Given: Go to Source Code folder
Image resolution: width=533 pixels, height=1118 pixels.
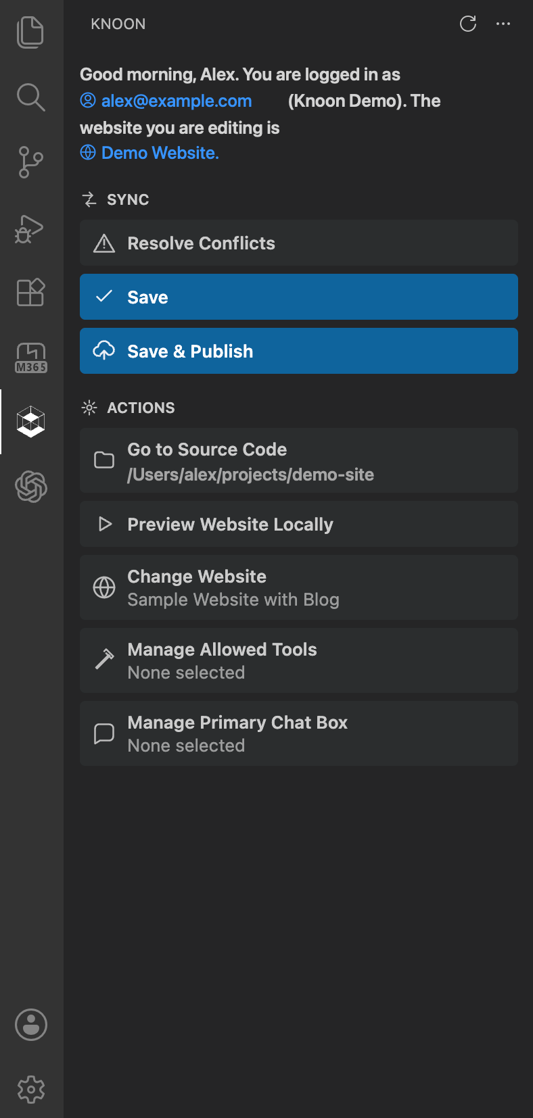Looking at the screenshot, I should point(299,460).
